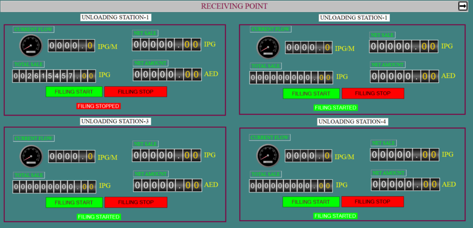Click the TOTAL SALE label in Station-4

(x=266, y=174)
